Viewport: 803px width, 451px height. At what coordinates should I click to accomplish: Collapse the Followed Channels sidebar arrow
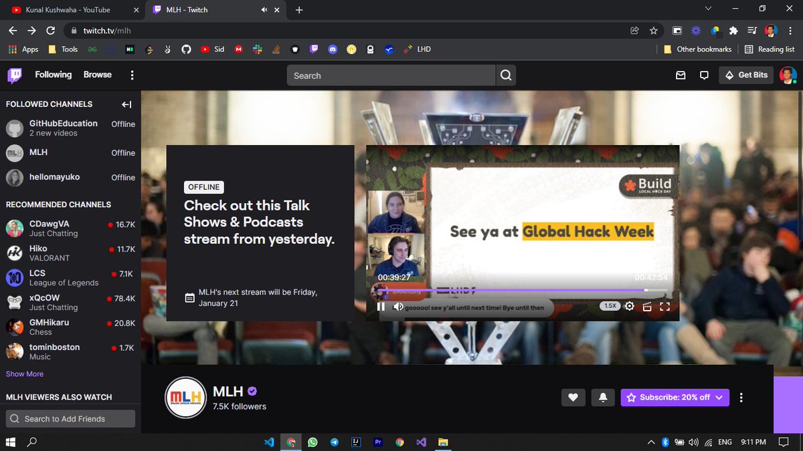coord(126,104)
